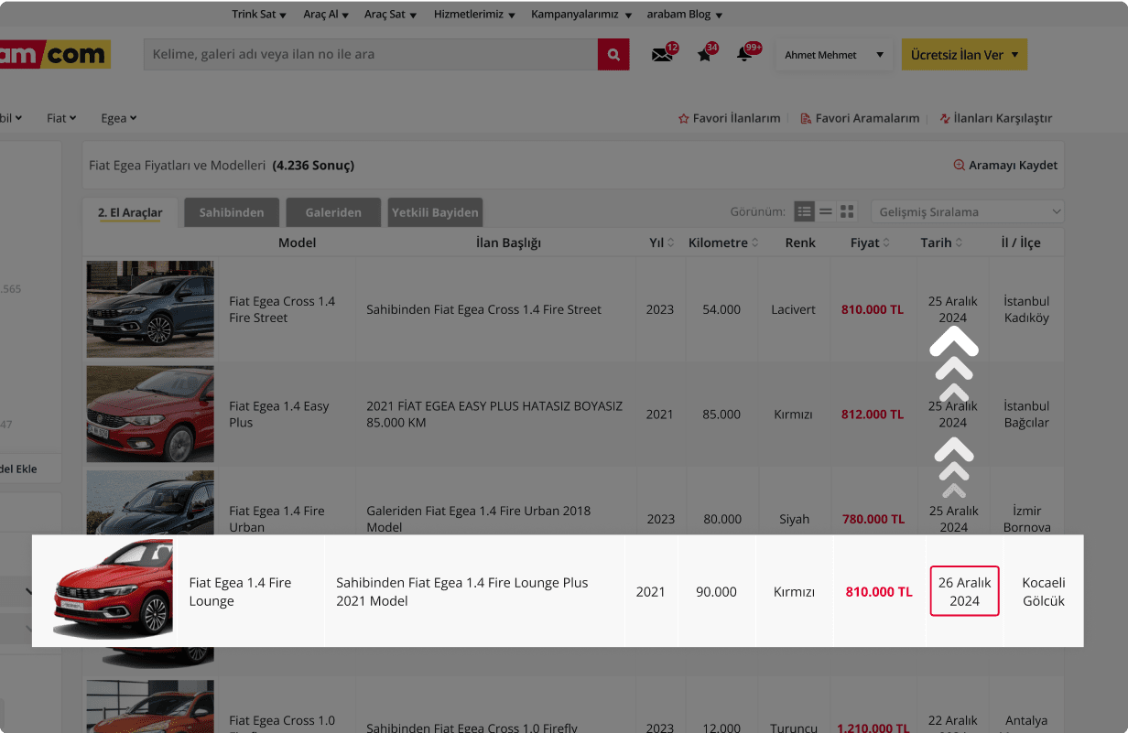Click the 'Kocaeli Gölcük' location cell

point(1044,592)
